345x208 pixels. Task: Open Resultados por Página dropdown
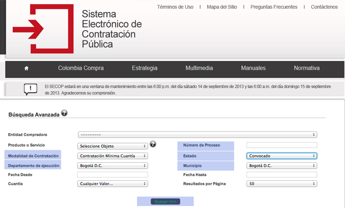pos(281,184)
